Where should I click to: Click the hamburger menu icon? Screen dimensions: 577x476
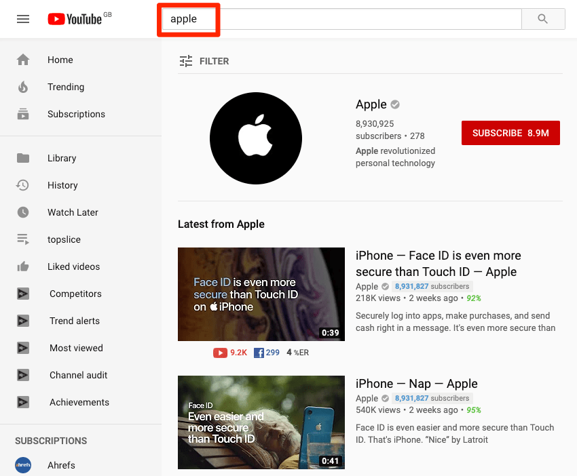coord(22,18)
